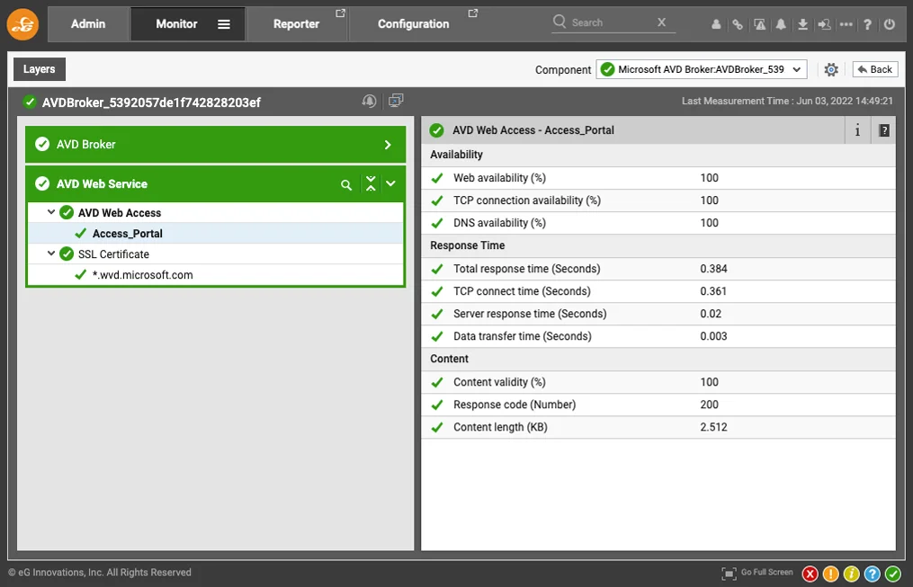Open the gear settings icon beside Component
The width and height of the screenshot is (913, 587).
[x=831, y=70]
